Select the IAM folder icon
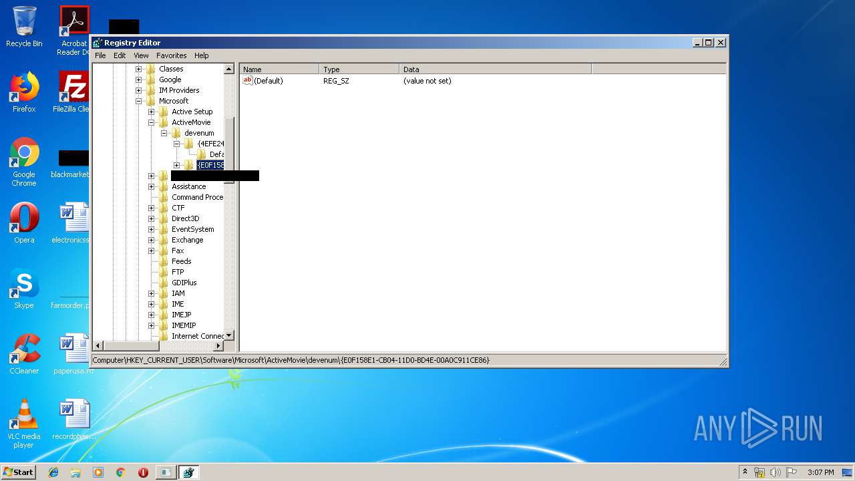This screenshot has height=481, width=855. coord(163,293)
